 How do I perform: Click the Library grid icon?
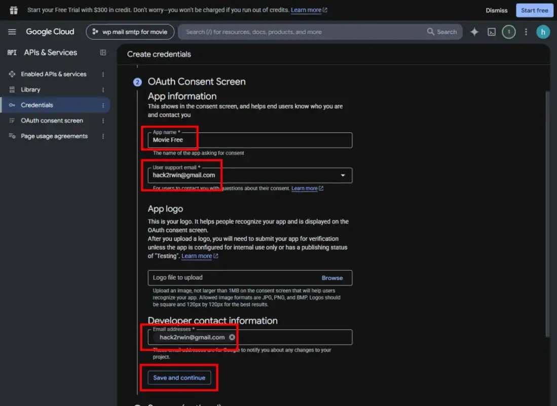[12, 90]
